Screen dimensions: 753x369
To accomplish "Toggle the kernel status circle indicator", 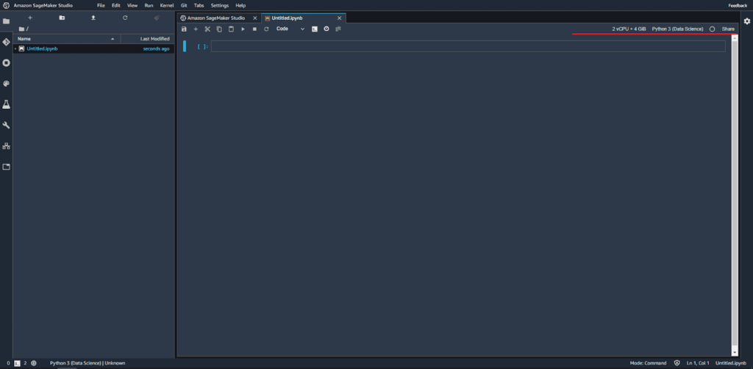I will (x=712, y=29).
